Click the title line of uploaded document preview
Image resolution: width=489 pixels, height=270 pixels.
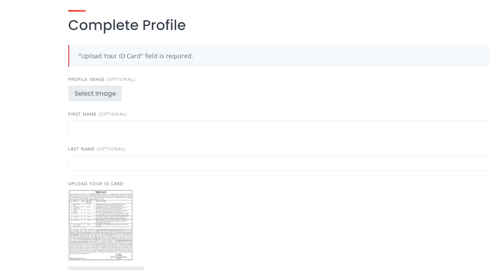tap(101, 192)
